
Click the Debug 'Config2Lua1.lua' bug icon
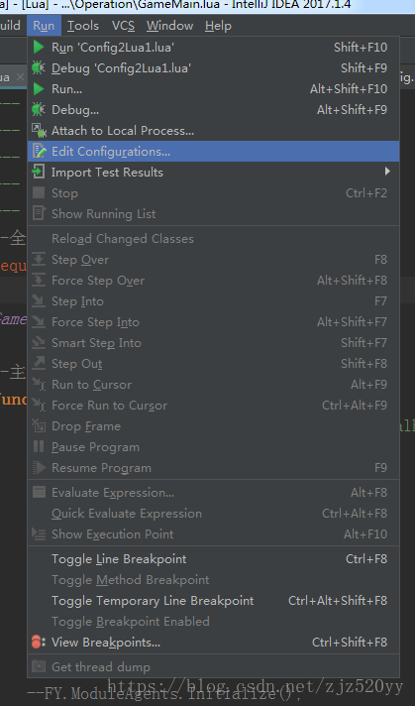(39, 68)
